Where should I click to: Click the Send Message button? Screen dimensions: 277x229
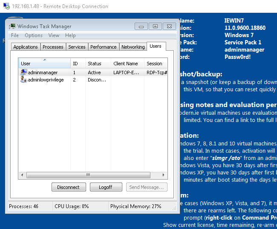pyautogui.click(x=147, y=187)
